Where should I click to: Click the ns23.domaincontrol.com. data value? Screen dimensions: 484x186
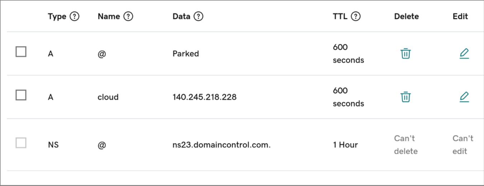click(221, 145)
